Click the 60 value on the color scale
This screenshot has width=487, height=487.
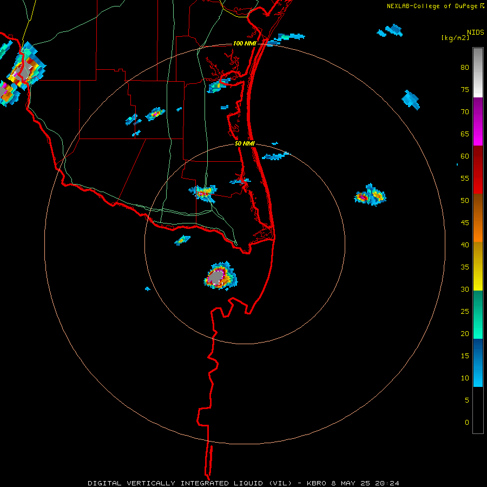(465, 156)
